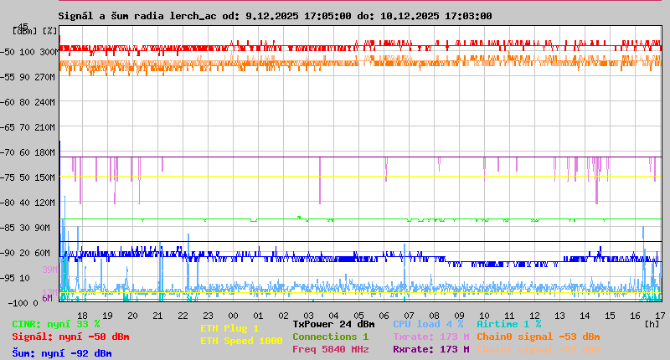Select the 'Rxrate: 173 M' legend entry
Screen dimensions: 670x360
431,349
